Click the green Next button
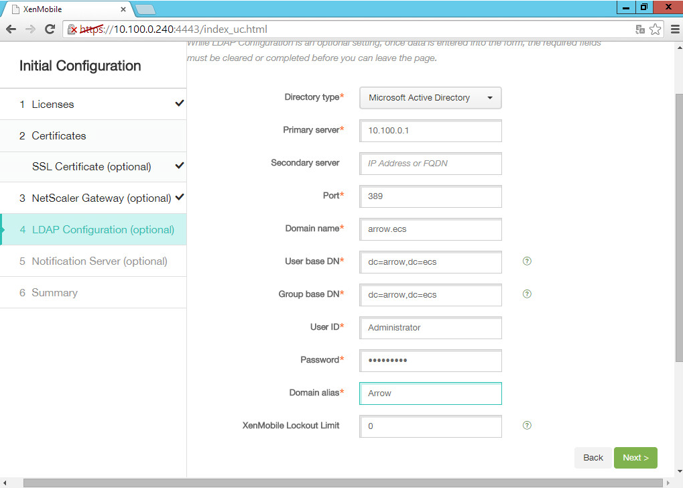The height and width of the screenshot is (488, 683). pos(635,457)
